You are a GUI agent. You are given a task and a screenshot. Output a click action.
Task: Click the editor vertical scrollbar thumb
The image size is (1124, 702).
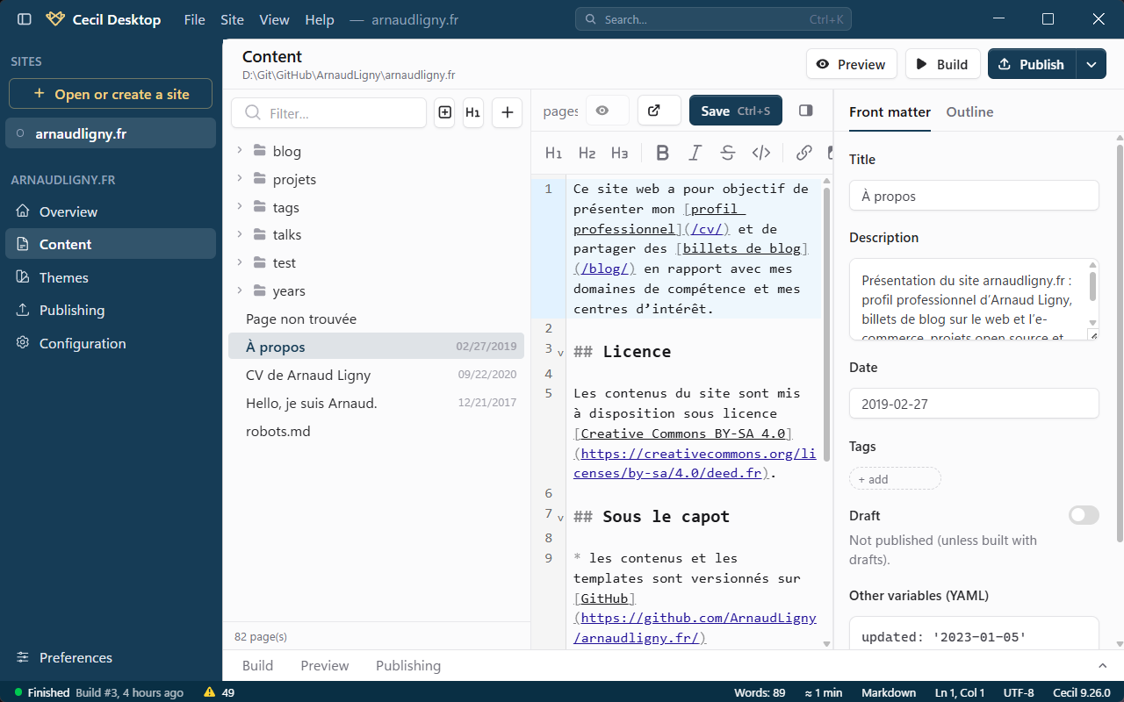[826, 324]
